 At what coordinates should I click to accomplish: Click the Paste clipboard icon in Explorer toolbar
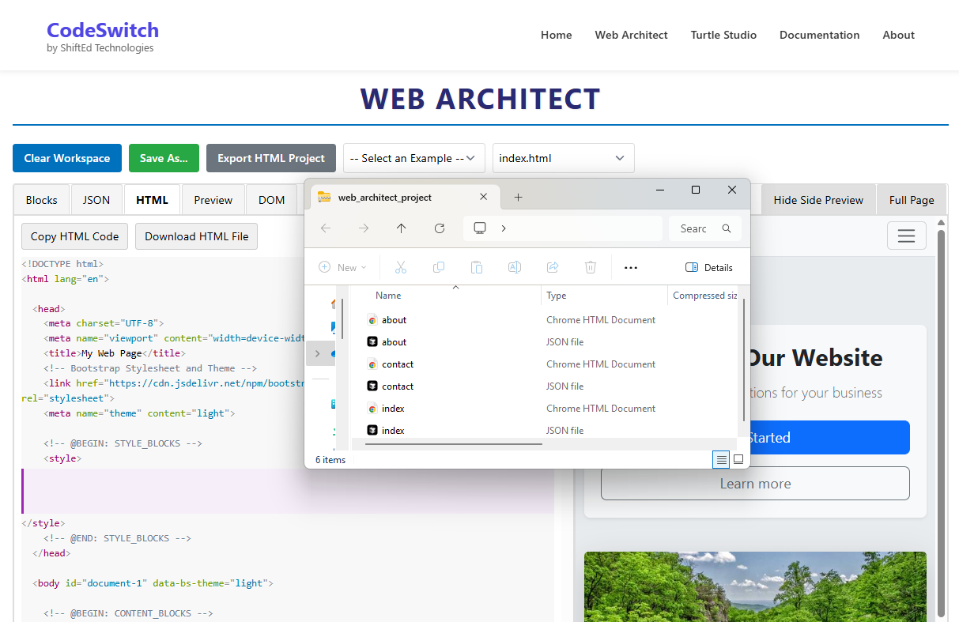477,267
